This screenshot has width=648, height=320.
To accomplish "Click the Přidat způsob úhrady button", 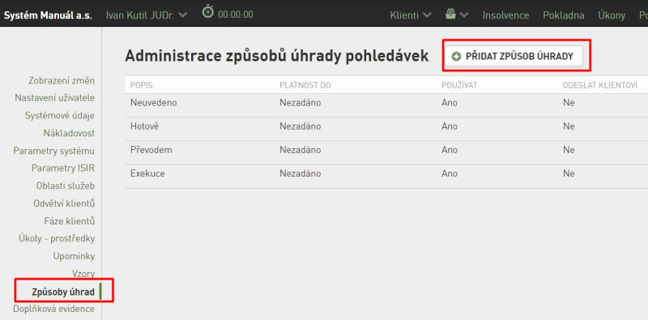I will pos(514,57).
